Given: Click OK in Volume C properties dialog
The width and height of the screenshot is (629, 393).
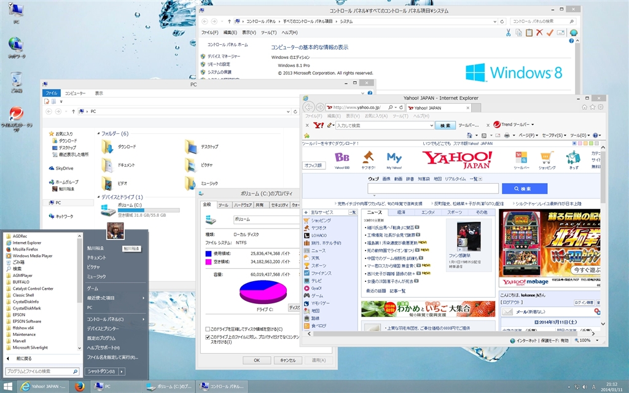Looking at the screenshot, I should (257, 360).
